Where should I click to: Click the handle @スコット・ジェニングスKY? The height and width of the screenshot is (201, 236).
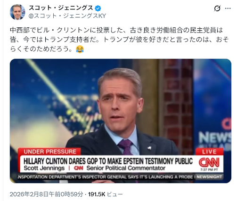pyautogui.click(x=67, y=16)
